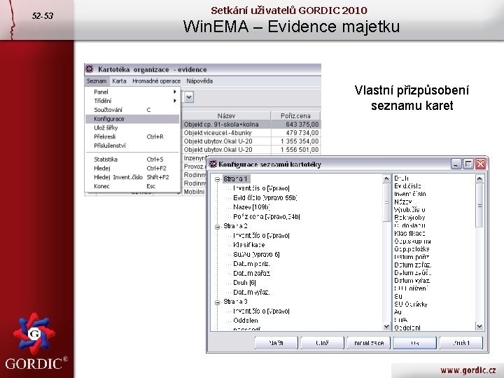
Task: Select Klasifikace under Strana 2
Action: point(248,245)
